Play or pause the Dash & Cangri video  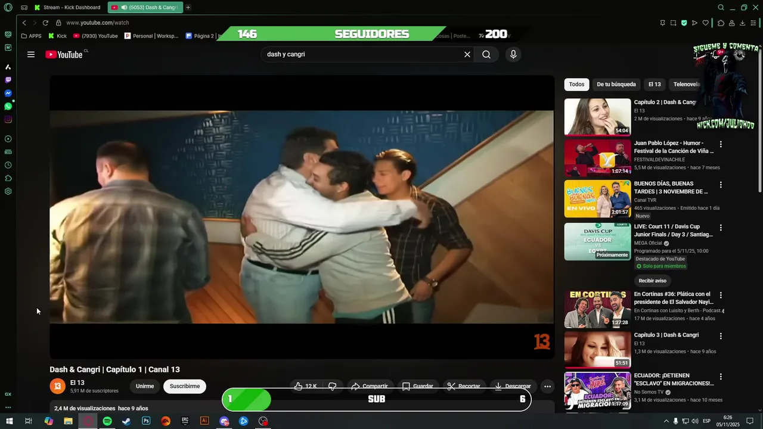tap(302, 217)
